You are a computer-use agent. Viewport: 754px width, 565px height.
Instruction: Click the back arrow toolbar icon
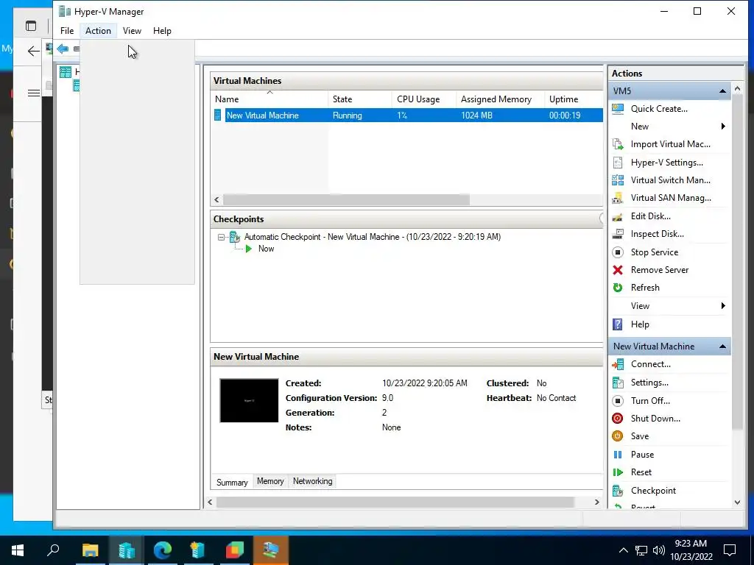coord(63,49)
